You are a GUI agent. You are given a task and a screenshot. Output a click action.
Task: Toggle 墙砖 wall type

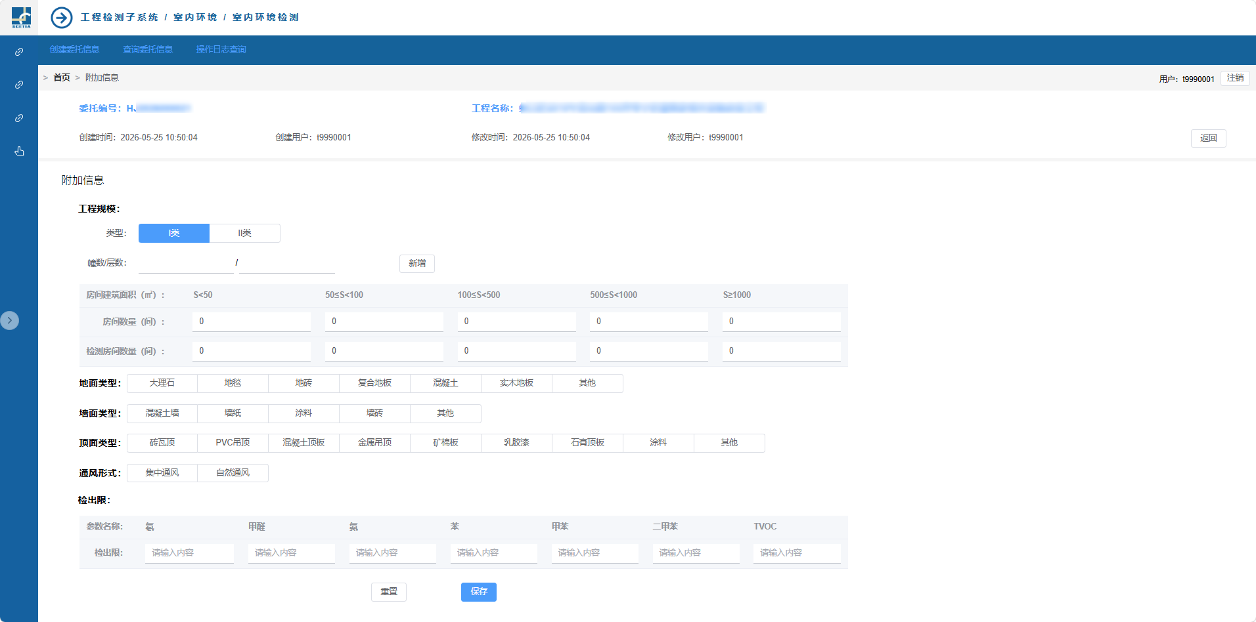coord(375,413)
